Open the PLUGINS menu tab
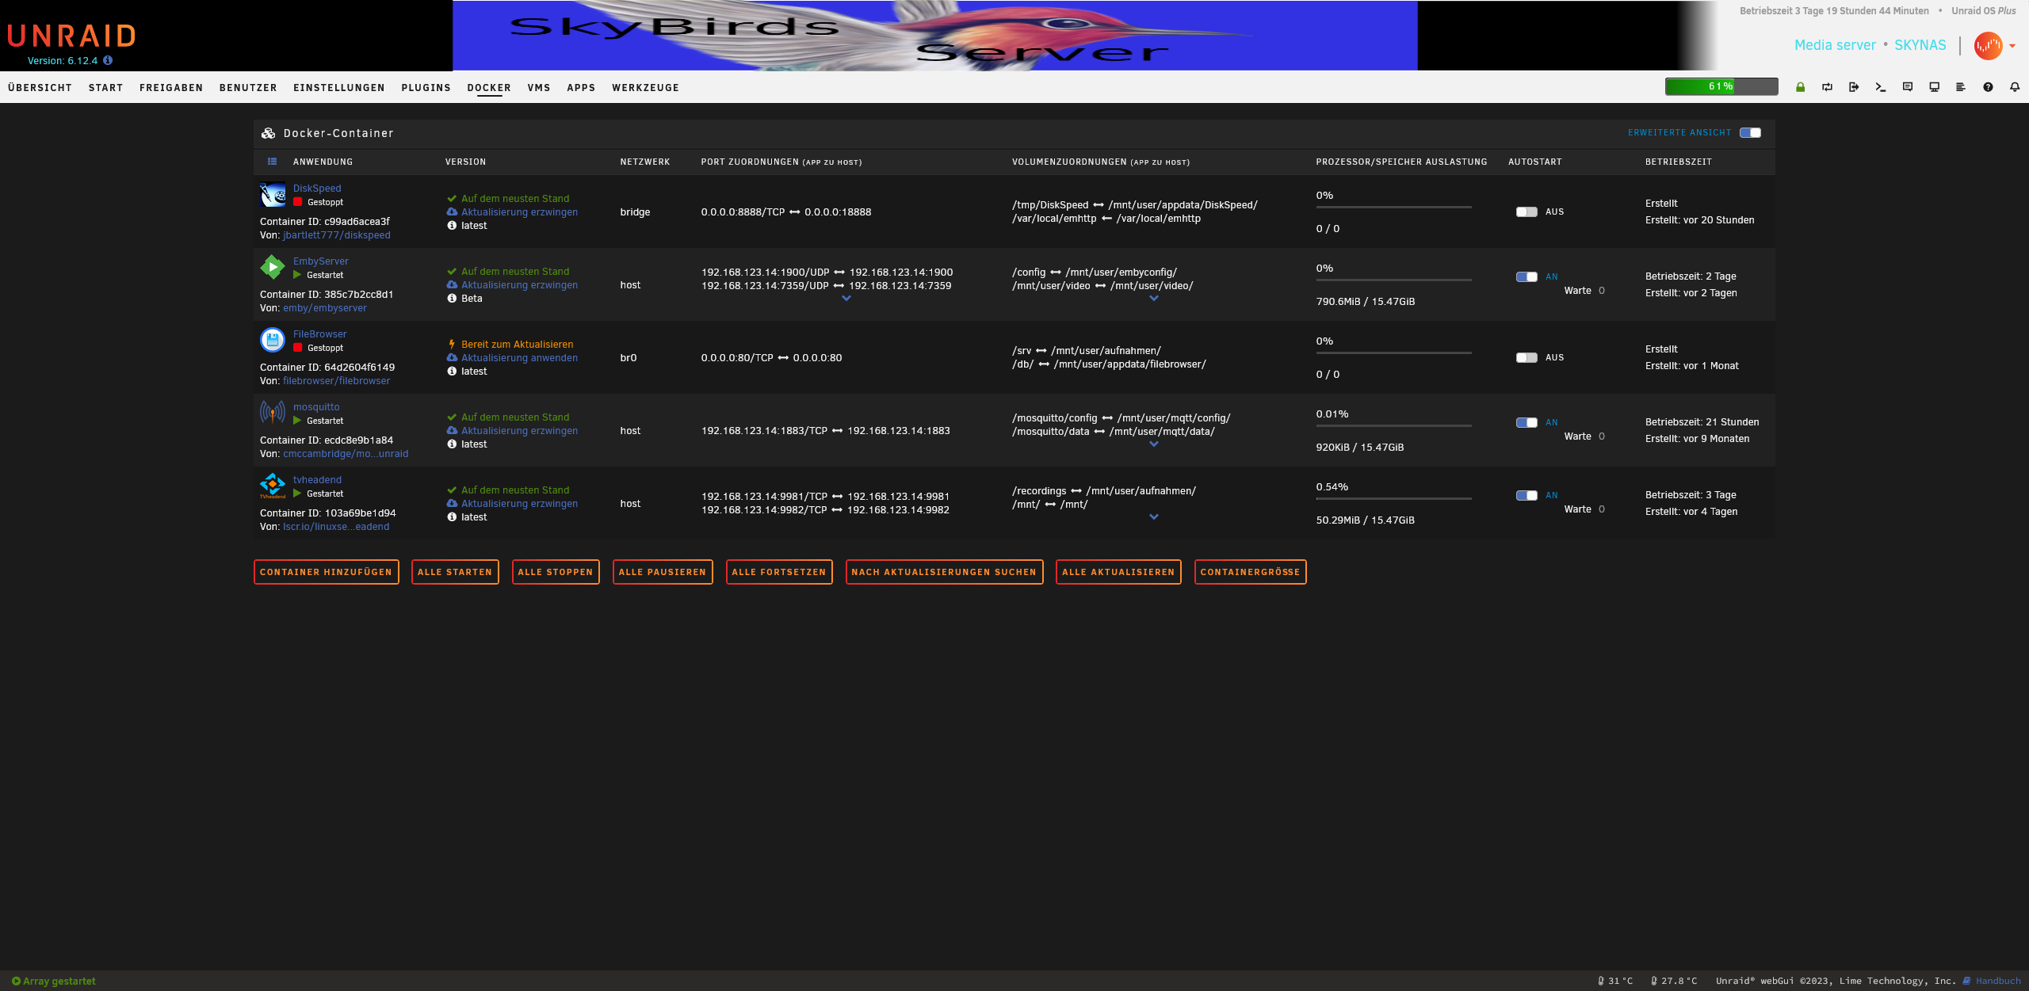Screen dimensions: 2029x991 click(426, 88)
